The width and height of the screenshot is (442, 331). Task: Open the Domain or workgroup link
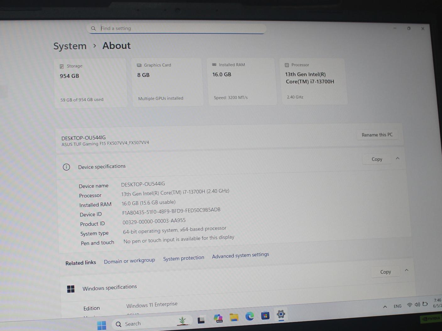pos(129,261)
